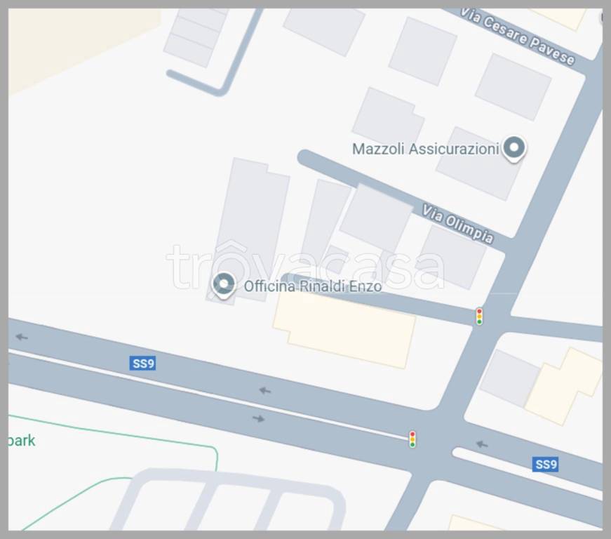This screenshot has width=611, height=539.
Task: Click the left SS9 road shield
Action: tap(142, 364)
